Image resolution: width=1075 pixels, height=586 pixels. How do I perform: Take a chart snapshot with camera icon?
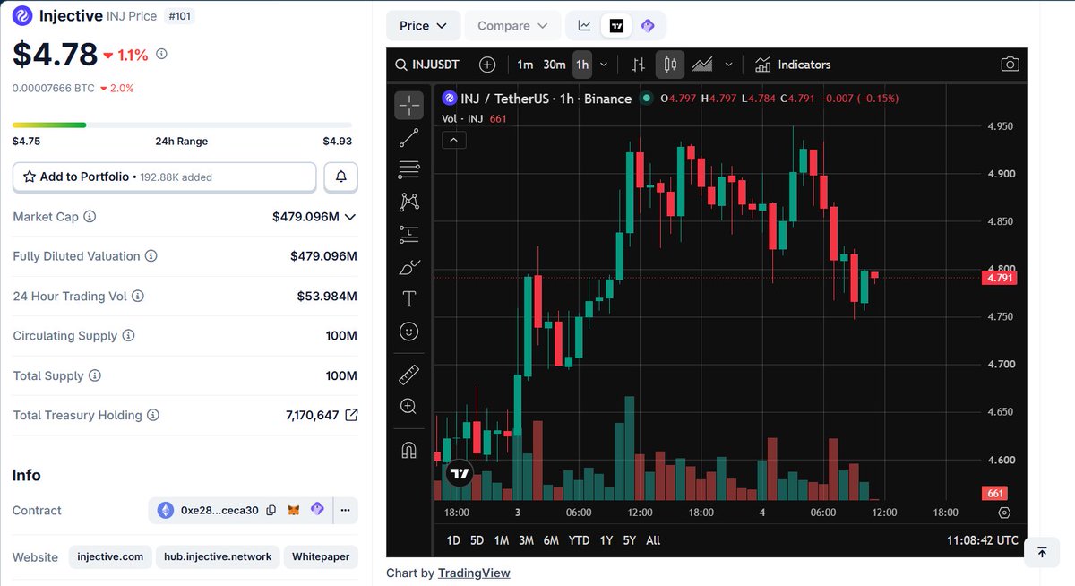[x=1010, y=65]
